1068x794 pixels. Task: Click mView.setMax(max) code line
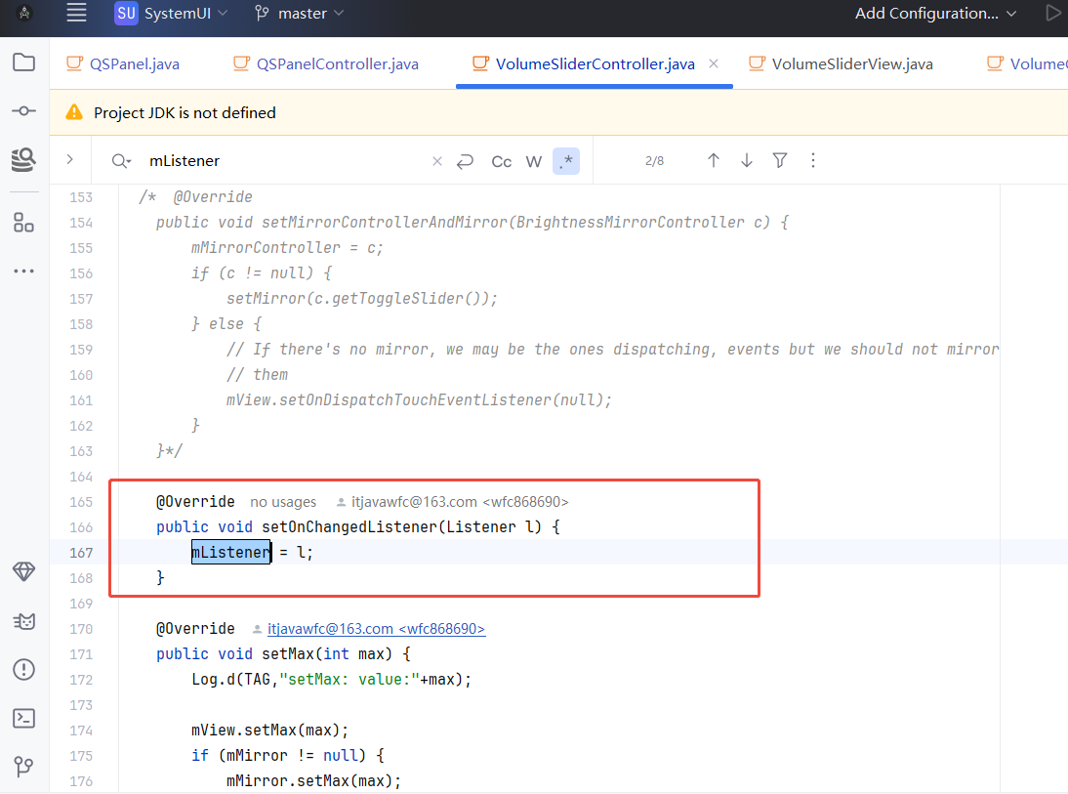(269, 730)
